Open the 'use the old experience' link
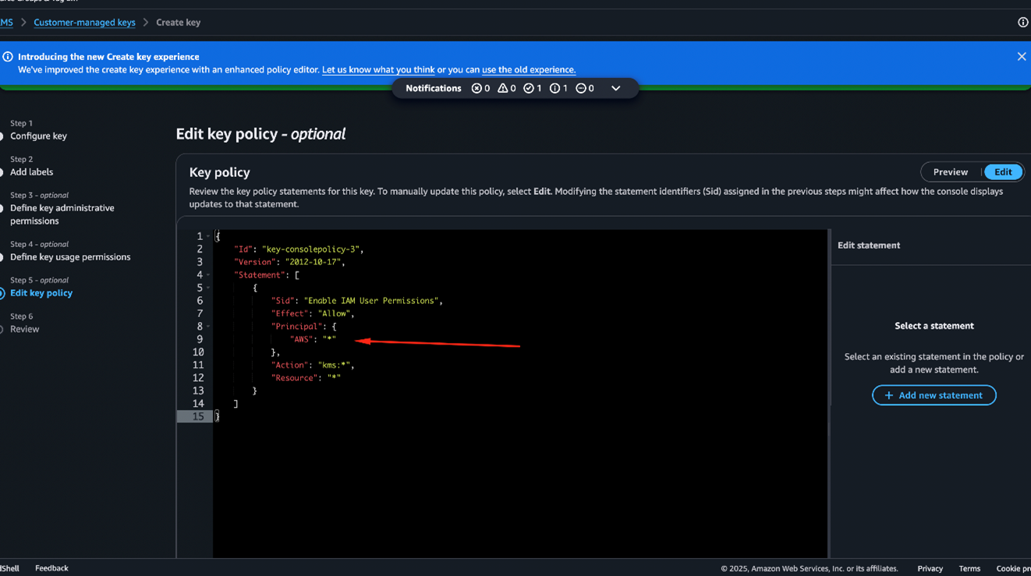The width and height of the screenshot is (1031, 576). click(x=528, y=70)
